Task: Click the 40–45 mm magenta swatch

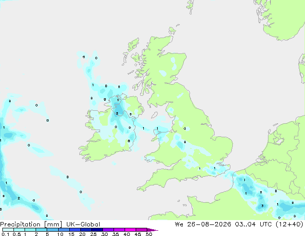Action: 130,230
